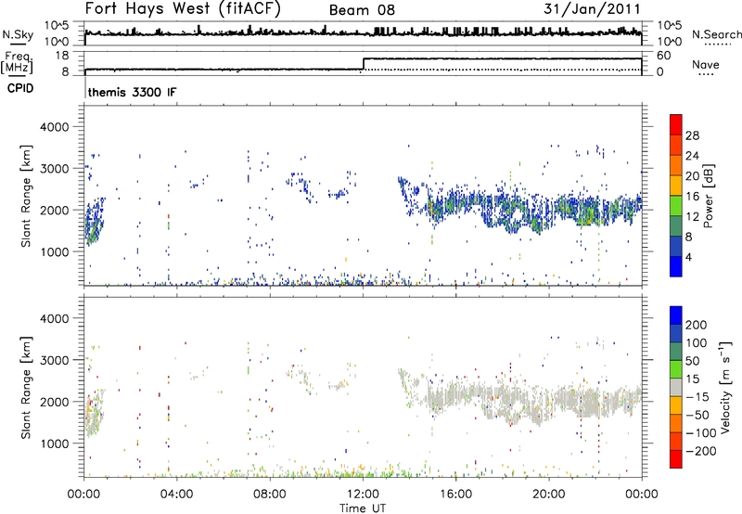Viewport: 742px width, 514px height.
Task: Click the "4000" tick of the power panel
Action: pyautogui.click(x=54, y=127)
